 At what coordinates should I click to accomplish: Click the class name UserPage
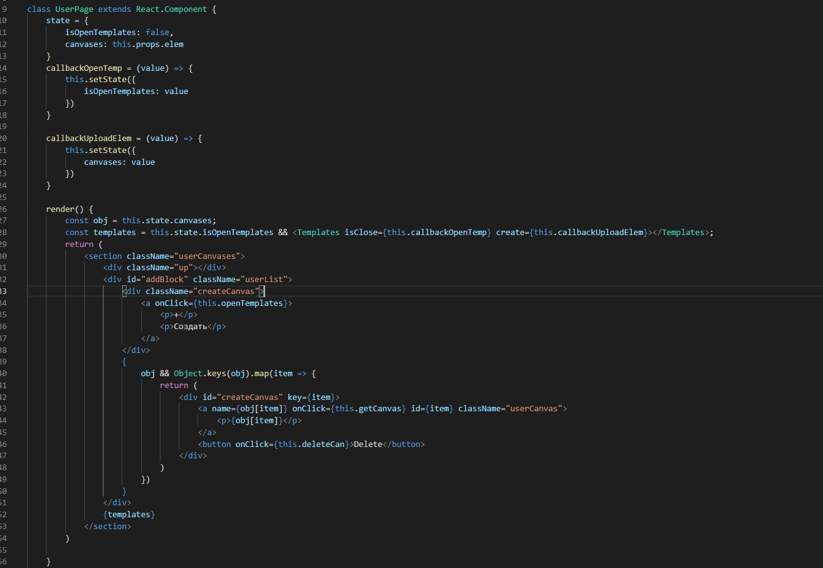[74, 9]
